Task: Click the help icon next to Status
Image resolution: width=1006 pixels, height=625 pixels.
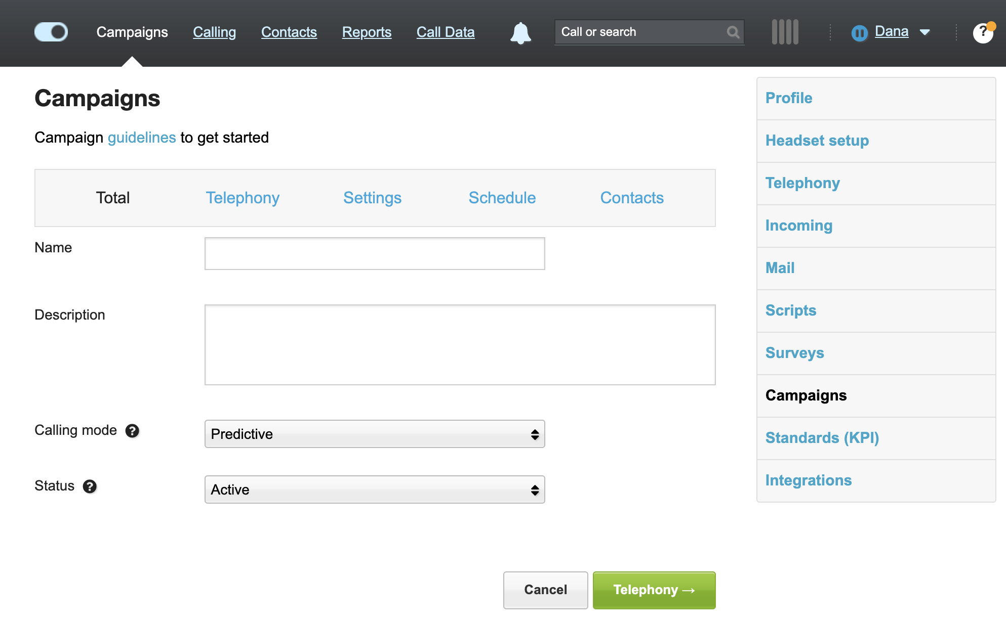Action: pos(90,486)
